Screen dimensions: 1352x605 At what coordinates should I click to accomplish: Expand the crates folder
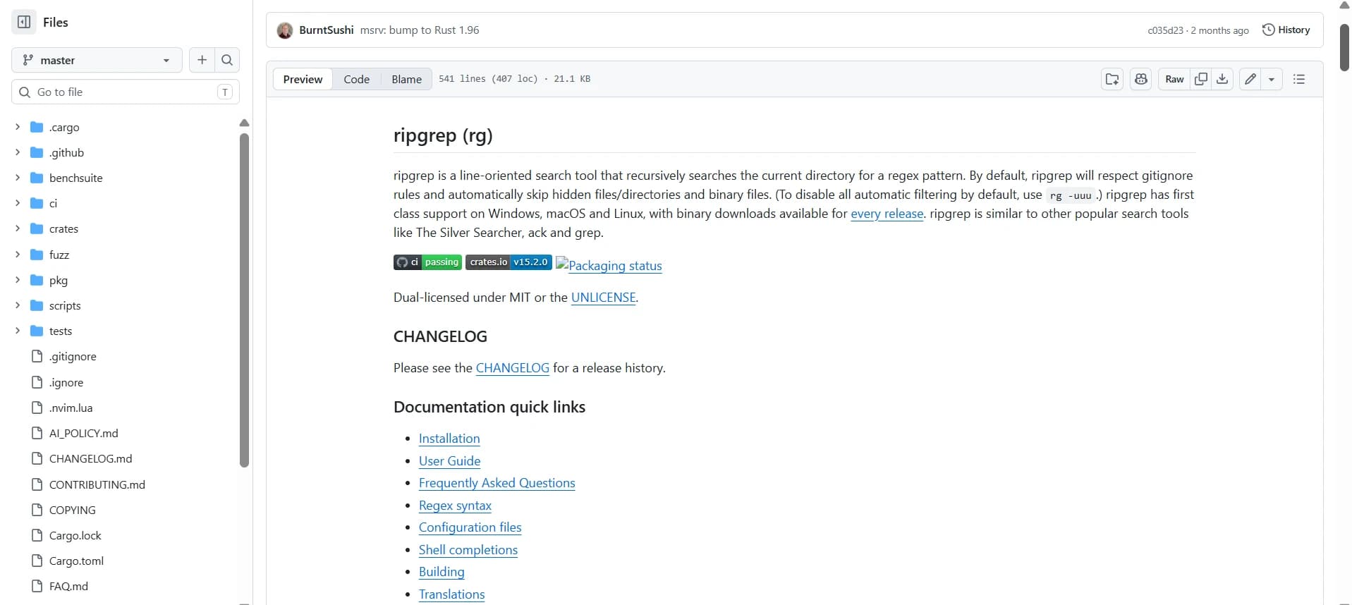pyautogui.click(x=18, y=228)
